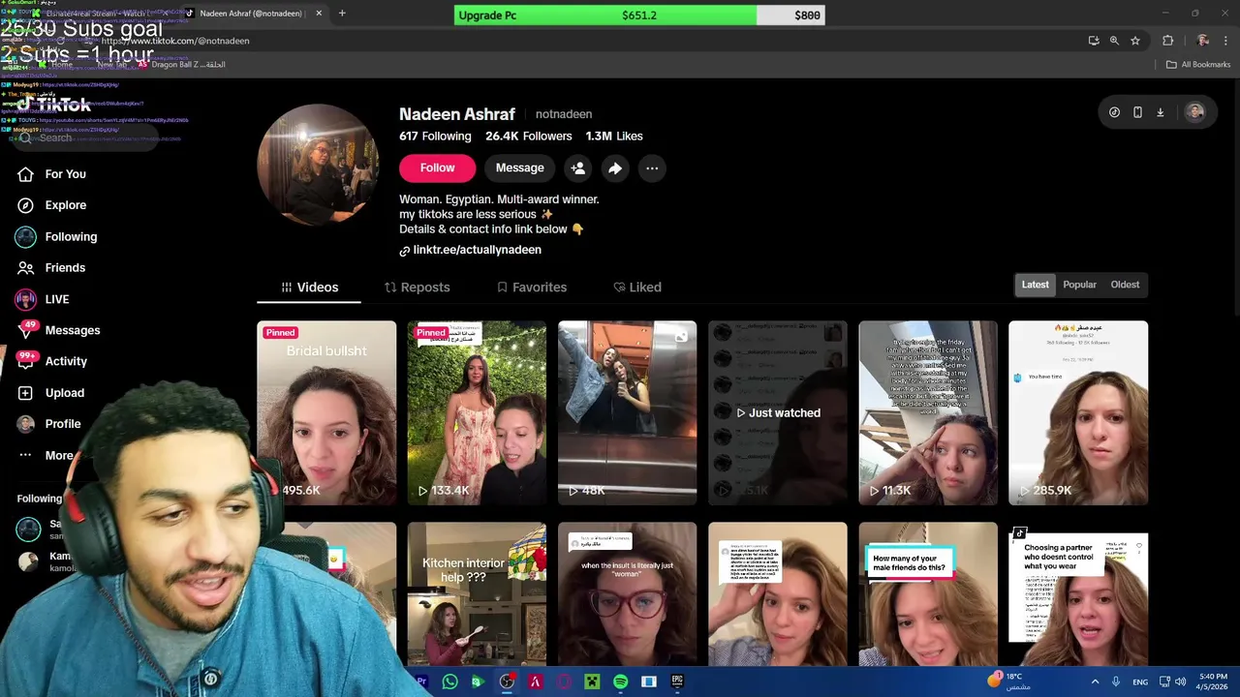
Task: Share Nadeen Ashraf's profile via arrow icon
Action: (615, 168)
